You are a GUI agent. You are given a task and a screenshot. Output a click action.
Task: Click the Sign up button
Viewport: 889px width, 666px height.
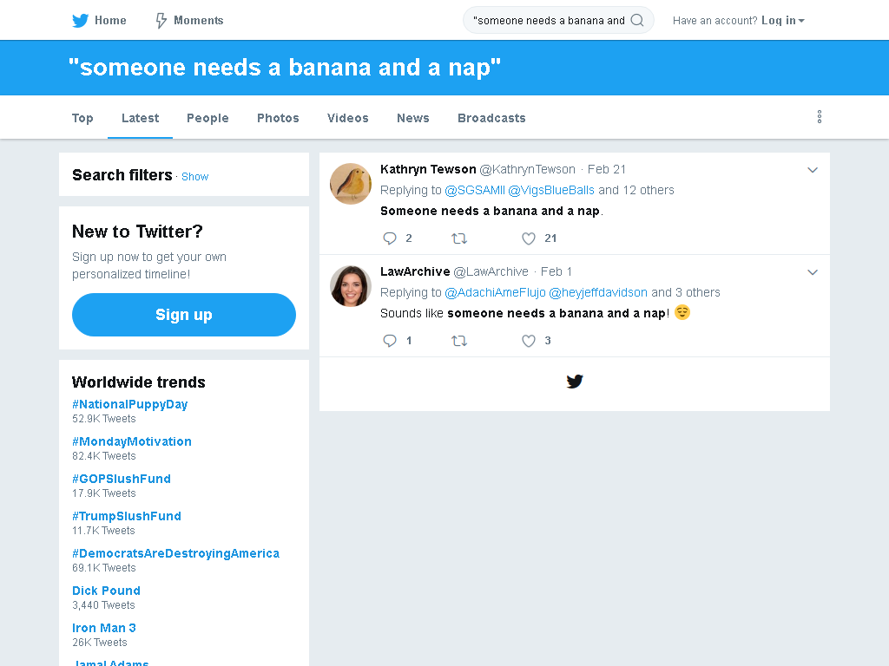(184, 315)
